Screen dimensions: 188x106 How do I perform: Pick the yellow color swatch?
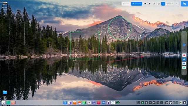click(184, 59)
